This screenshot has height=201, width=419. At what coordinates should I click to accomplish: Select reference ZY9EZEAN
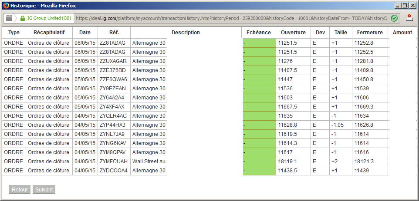(x=112, y=89)
